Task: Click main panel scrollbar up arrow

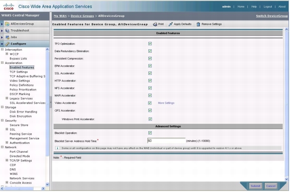Action: click(x=286, y=30)
